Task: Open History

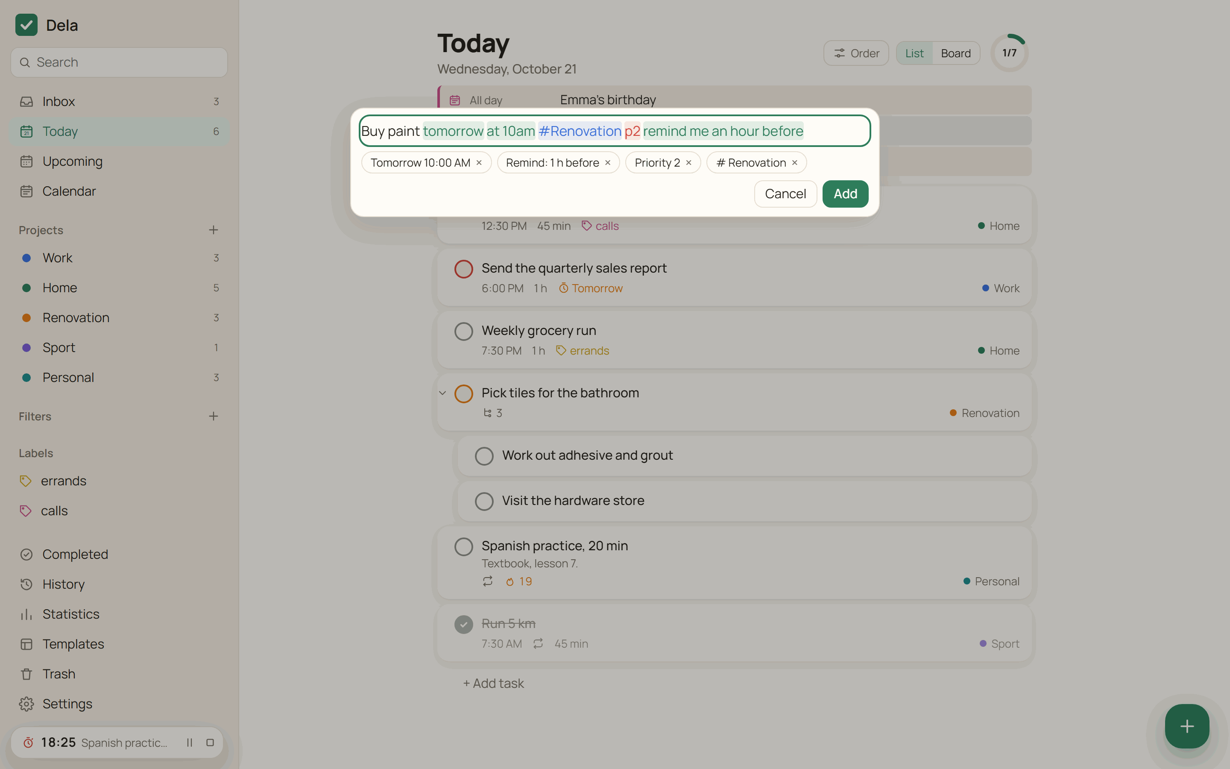Action: coord(119,584)
